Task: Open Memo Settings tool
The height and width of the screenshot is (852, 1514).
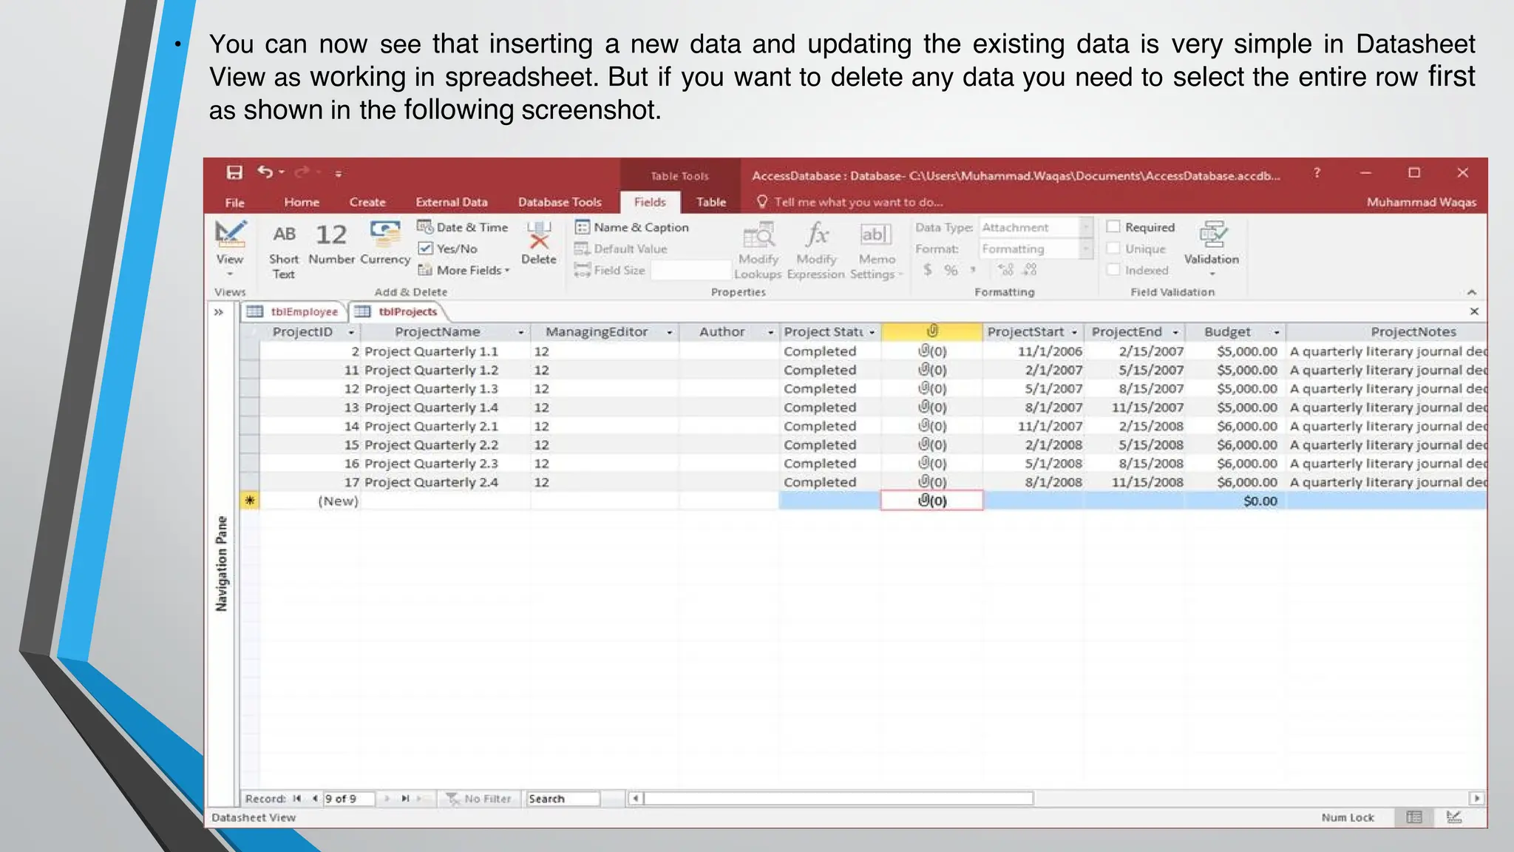Action: coord(877,251)
